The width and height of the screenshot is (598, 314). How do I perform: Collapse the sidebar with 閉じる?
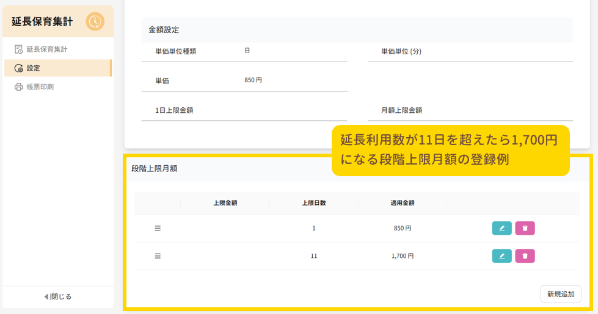point(57,296)
